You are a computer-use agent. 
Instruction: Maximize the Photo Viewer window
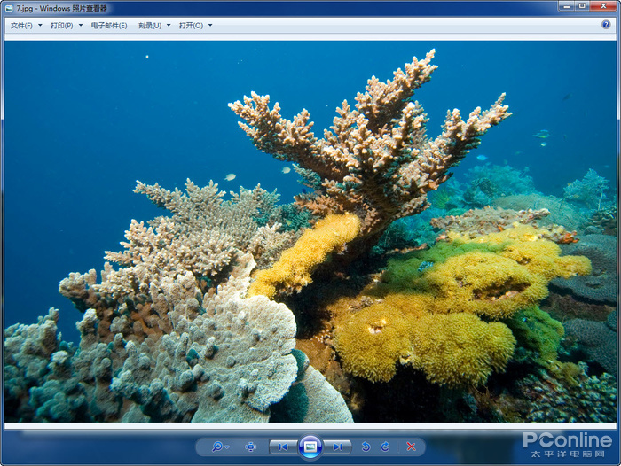[582, 6]
